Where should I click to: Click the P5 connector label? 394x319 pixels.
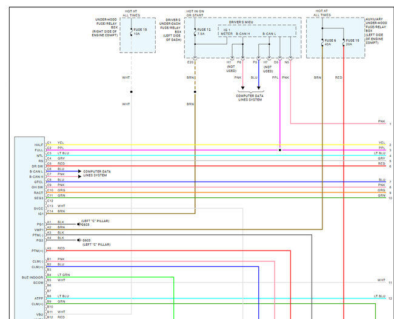pos(255,62)
